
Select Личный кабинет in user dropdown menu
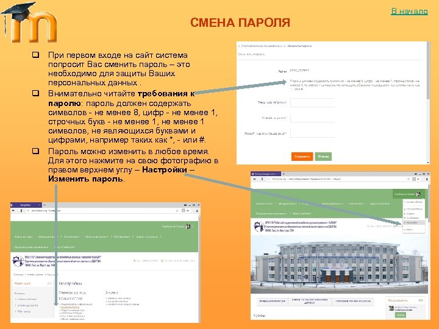pyautogui.click(x=414, y=202)
